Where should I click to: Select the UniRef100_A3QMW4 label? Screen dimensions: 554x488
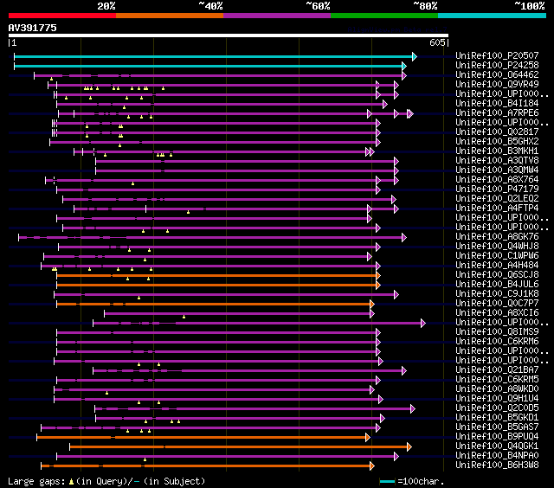point(497,170)
